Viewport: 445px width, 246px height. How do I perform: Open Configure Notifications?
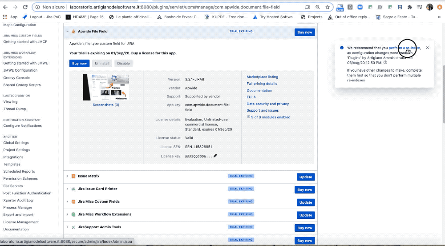pos(22,126)
